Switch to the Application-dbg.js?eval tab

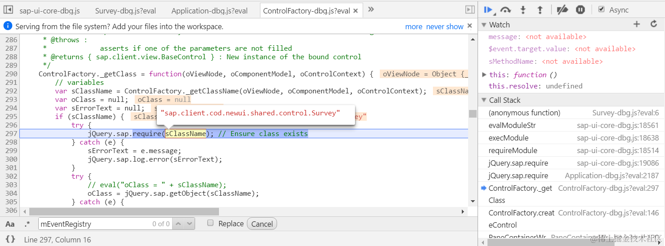point(210,11)
